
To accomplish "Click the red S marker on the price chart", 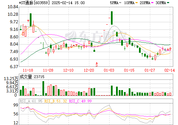I will tap(97, 64).
